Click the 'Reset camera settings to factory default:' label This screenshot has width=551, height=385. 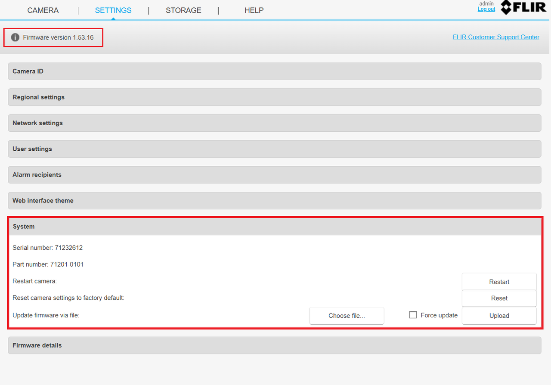[x=68, y=298]
